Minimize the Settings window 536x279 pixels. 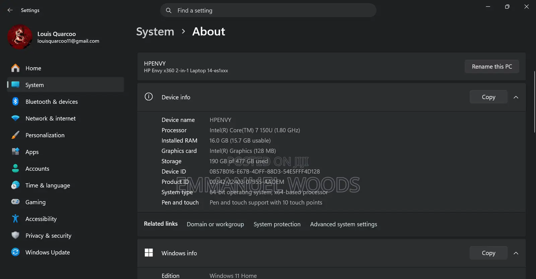click(x=488, y=7)
